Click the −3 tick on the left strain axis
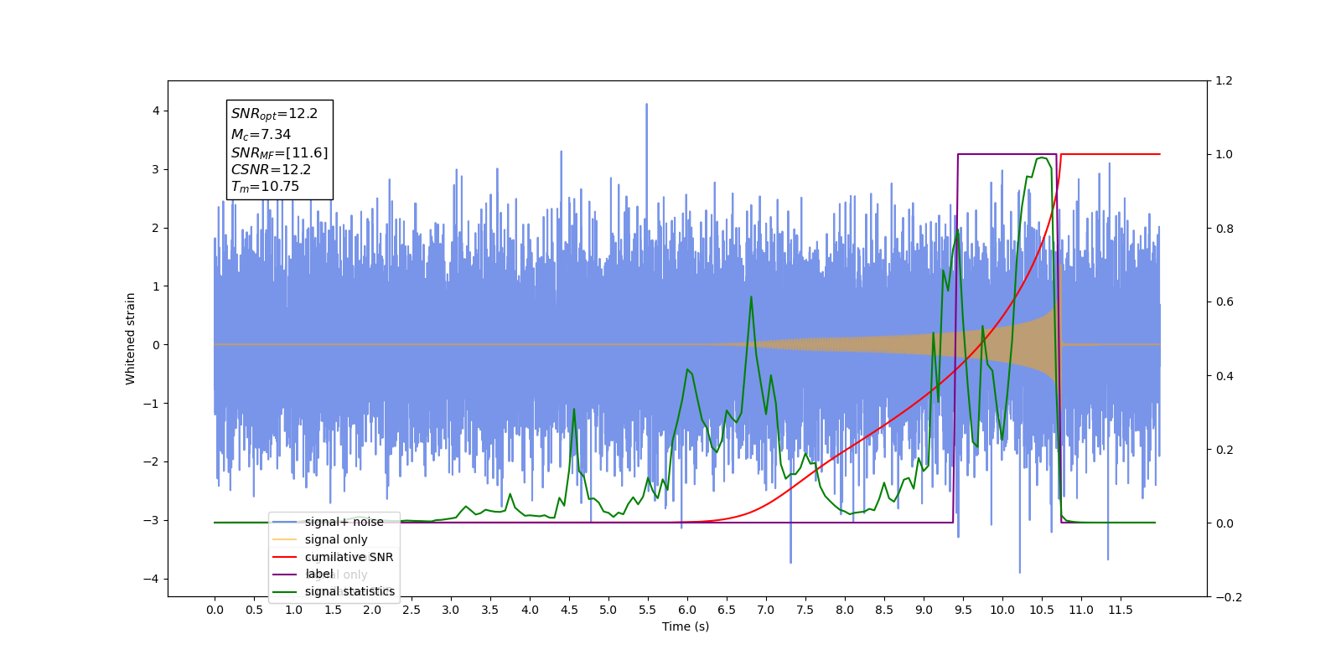 point(152,520)
